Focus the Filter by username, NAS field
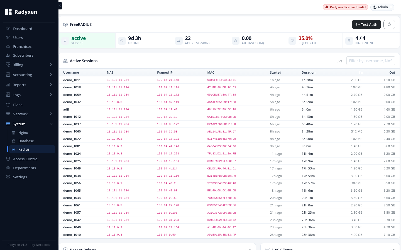 [x=371, y=61]
